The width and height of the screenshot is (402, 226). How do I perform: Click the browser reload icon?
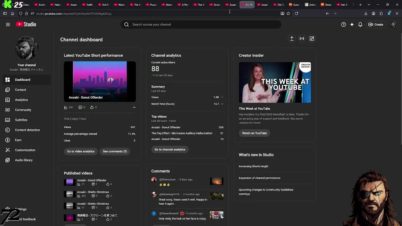(x=296, y=13)
